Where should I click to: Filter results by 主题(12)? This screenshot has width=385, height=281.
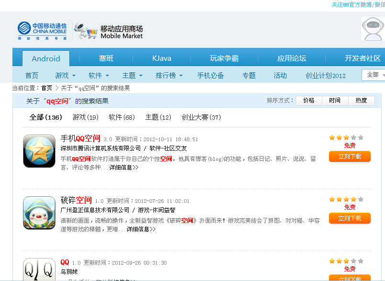pyautogui.click(x=158, y=117)
